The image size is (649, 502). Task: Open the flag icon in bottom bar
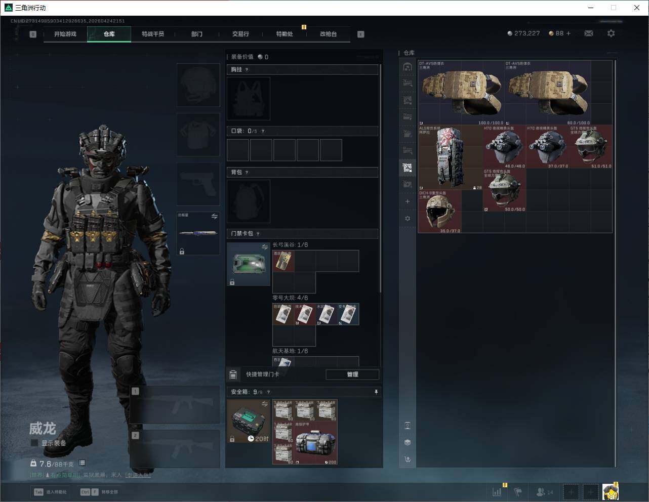pyautogui.click(x=517, y=491)
